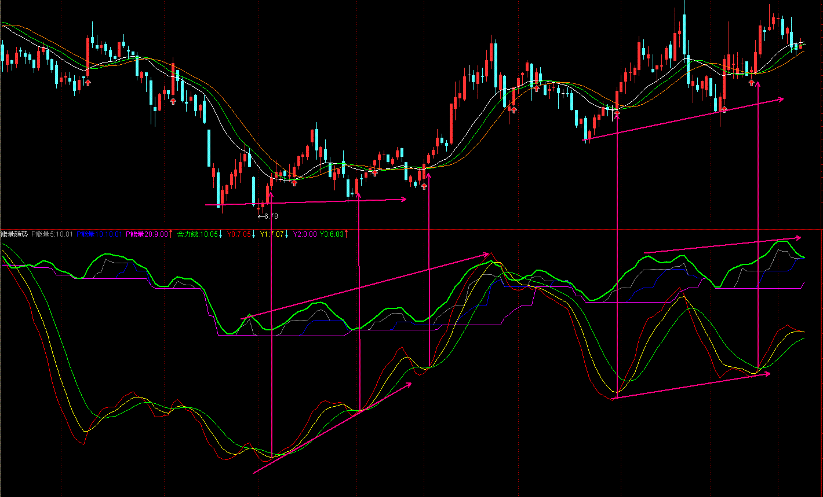Click the magenta Y2:0.00 label
The height and width of the screenshot is (497, 823).
305,234
